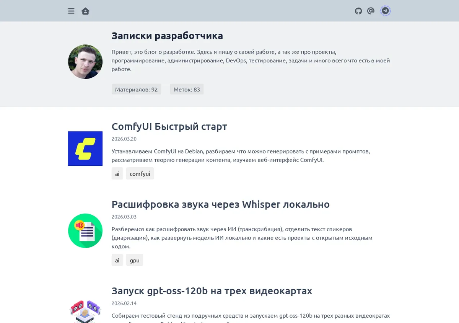
Task: Click the 2026.03.20 post date
Action: [124, 139]
